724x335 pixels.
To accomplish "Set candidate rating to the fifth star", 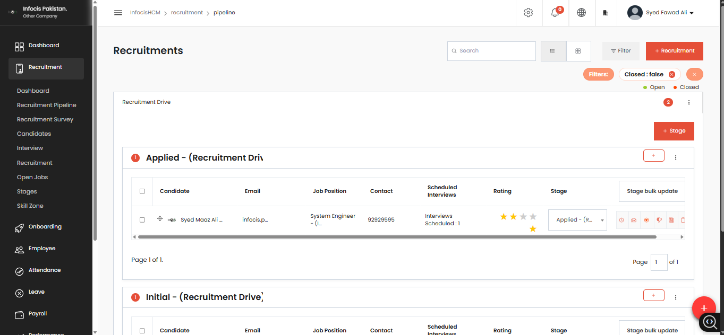I will coord(533,228).
